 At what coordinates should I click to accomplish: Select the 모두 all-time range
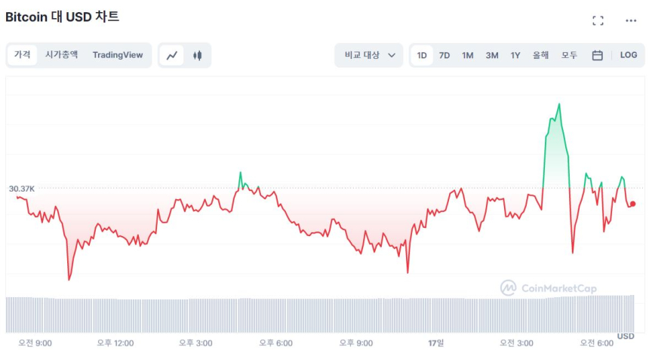[x=569, y=55]
